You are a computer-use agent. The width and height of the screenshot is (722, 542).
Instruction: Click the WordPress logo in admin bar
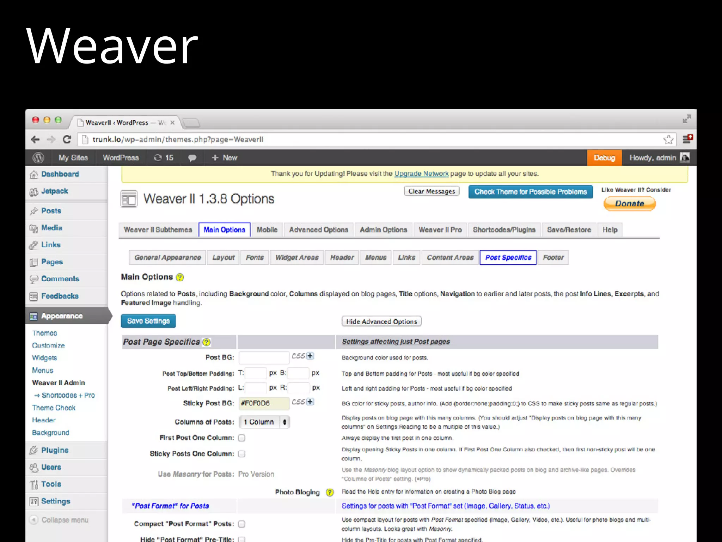(x=38, y=158)
